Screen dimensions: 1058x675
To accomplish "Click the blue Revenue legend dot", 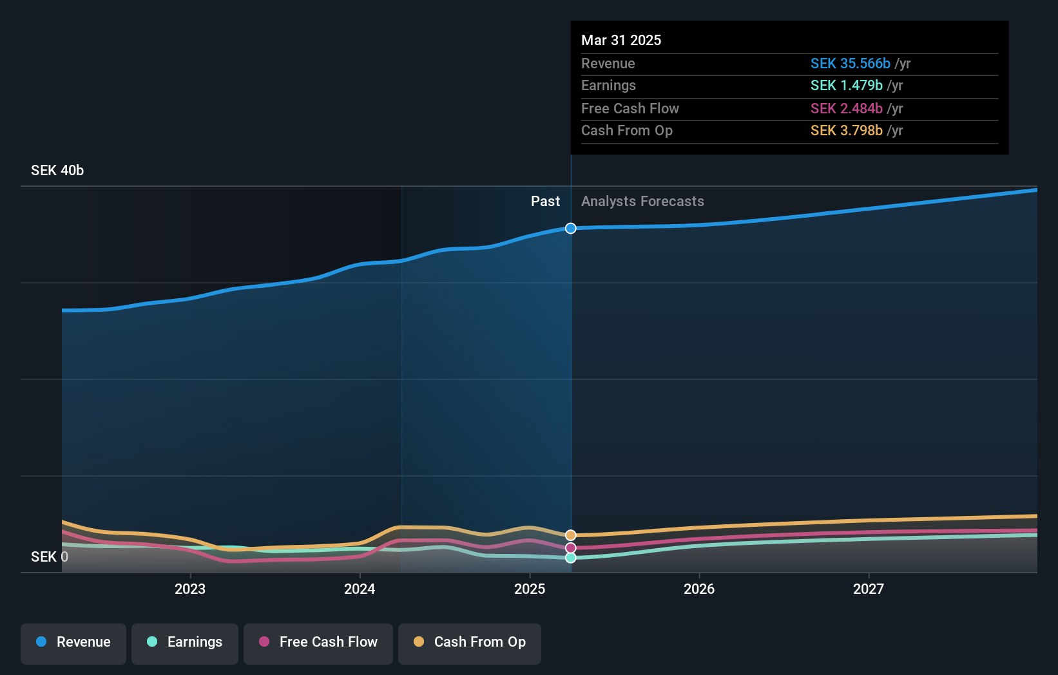I will click(42, 642).
